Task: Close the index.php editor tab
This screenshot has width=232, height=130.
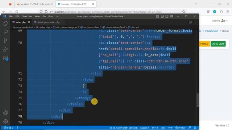Action: coord(29,22)
